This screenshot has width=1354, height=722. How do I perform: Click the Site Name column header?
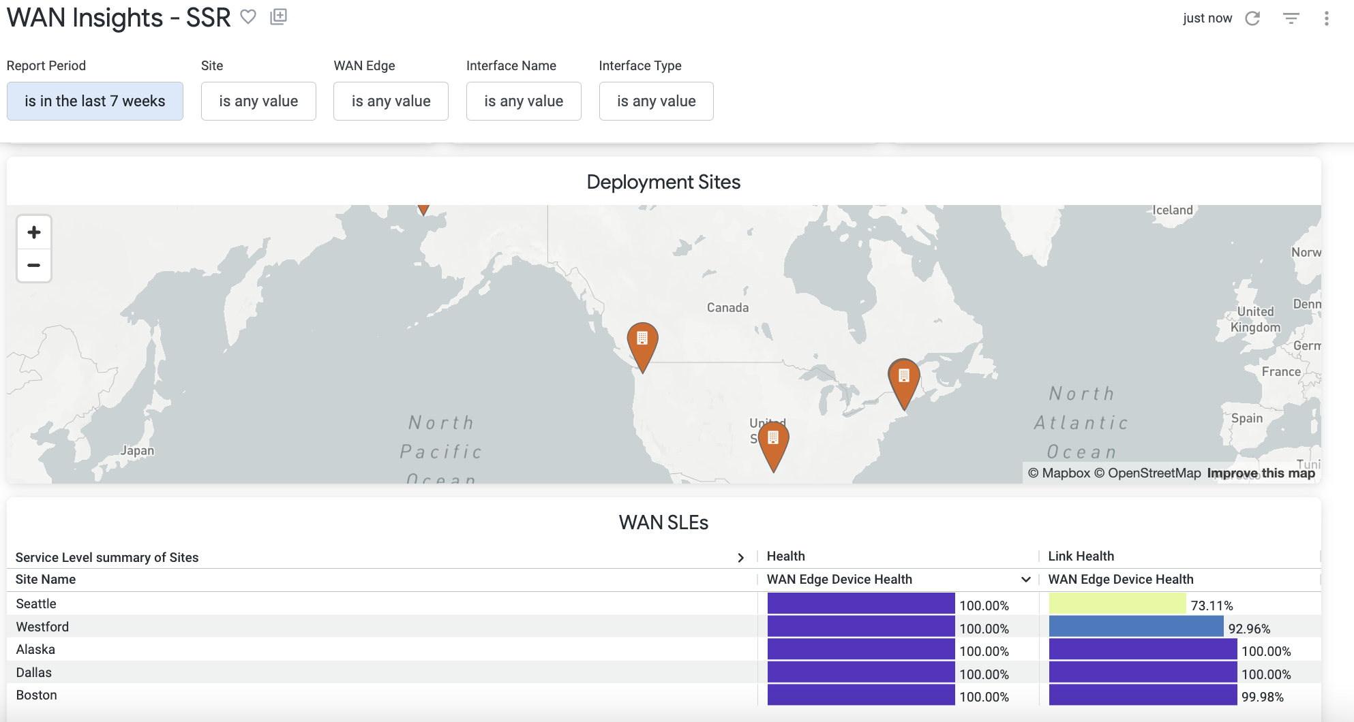(x=46, y=580)
